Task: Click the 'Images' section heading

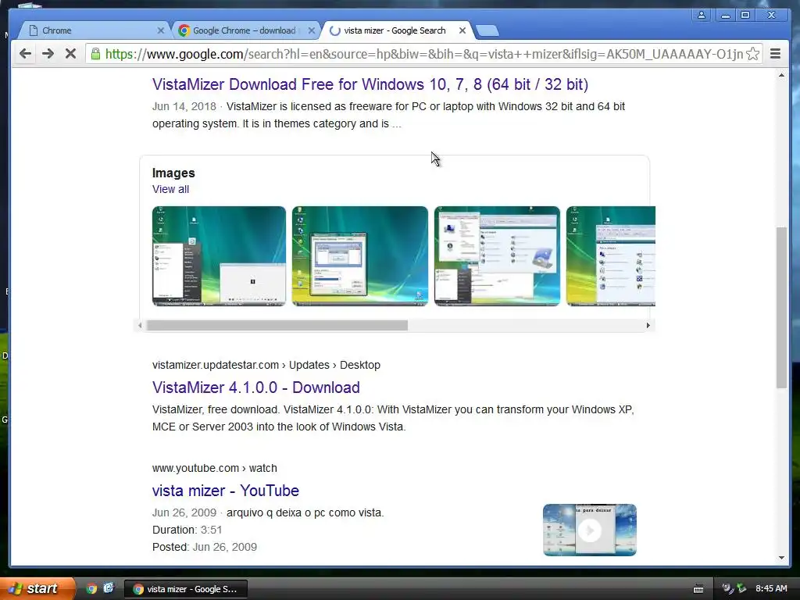Action: [173, 173]
